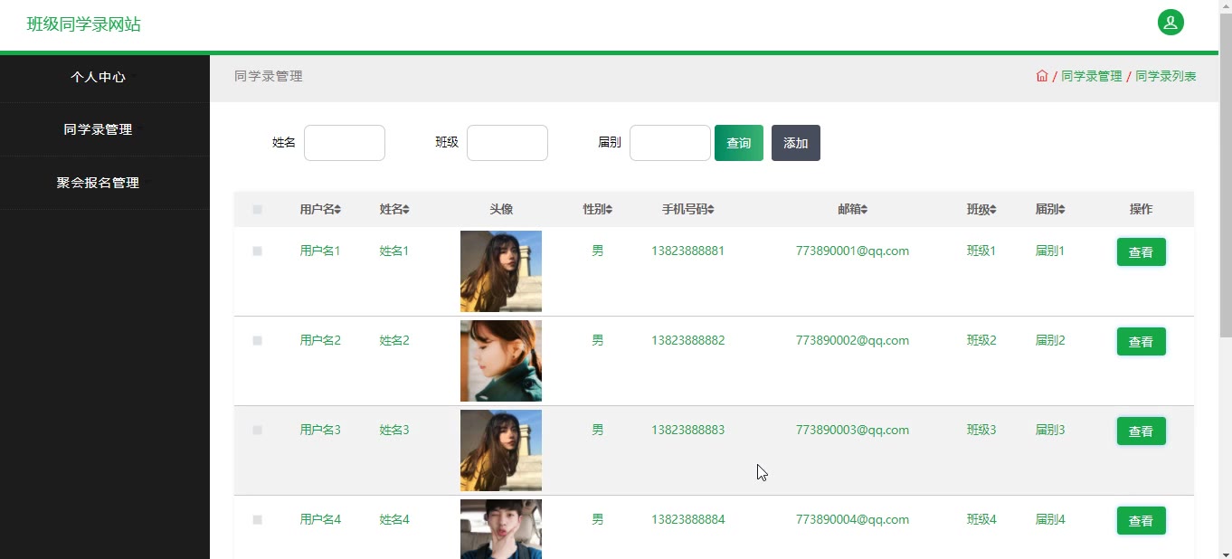Image resolution: width=1232 pixels, height=559 pixels.
Task: Select the cell 用户名4
Action: pyautogui.click(x=320, y=520)
